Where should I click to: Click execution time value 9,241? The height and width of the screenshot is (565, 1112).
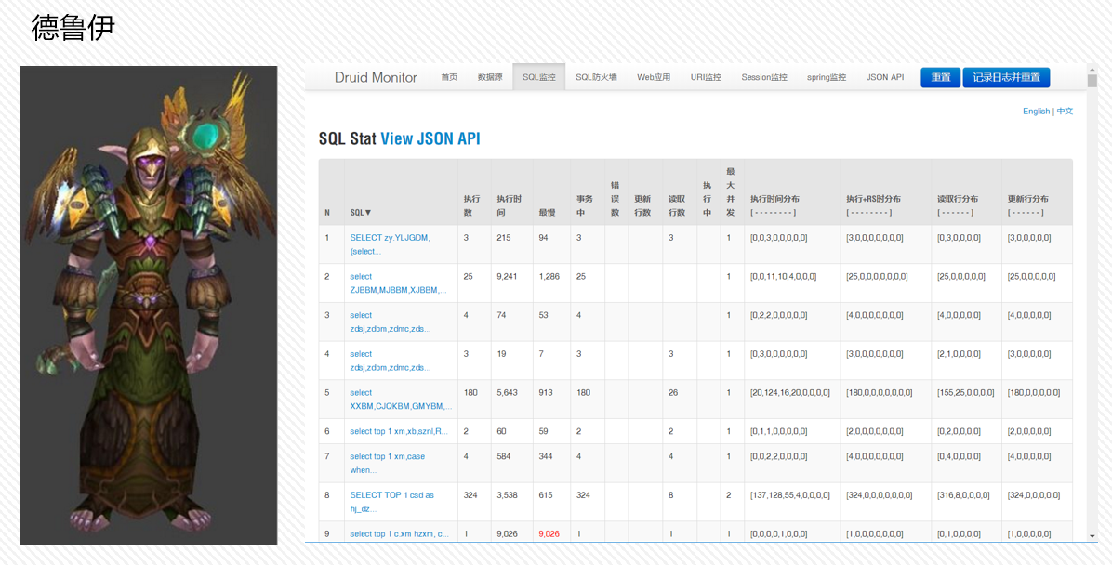click(508, 277)
